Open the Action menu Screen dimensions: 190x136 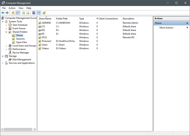12,8
